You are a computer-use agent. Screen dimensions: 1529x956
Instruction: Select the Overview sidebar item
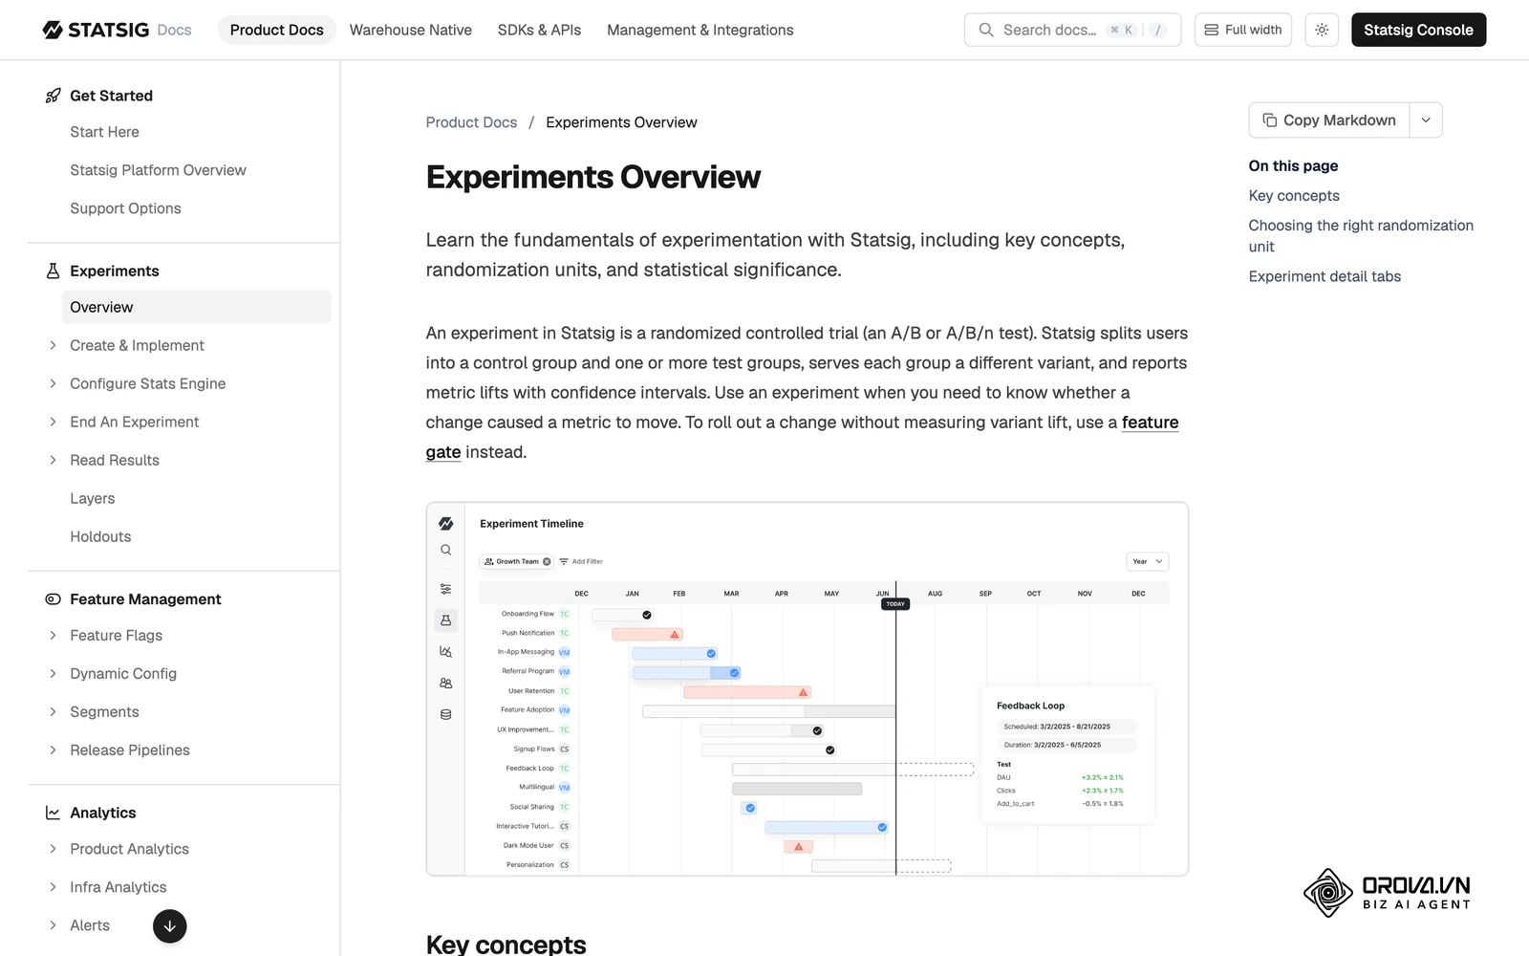coord(196,307)
